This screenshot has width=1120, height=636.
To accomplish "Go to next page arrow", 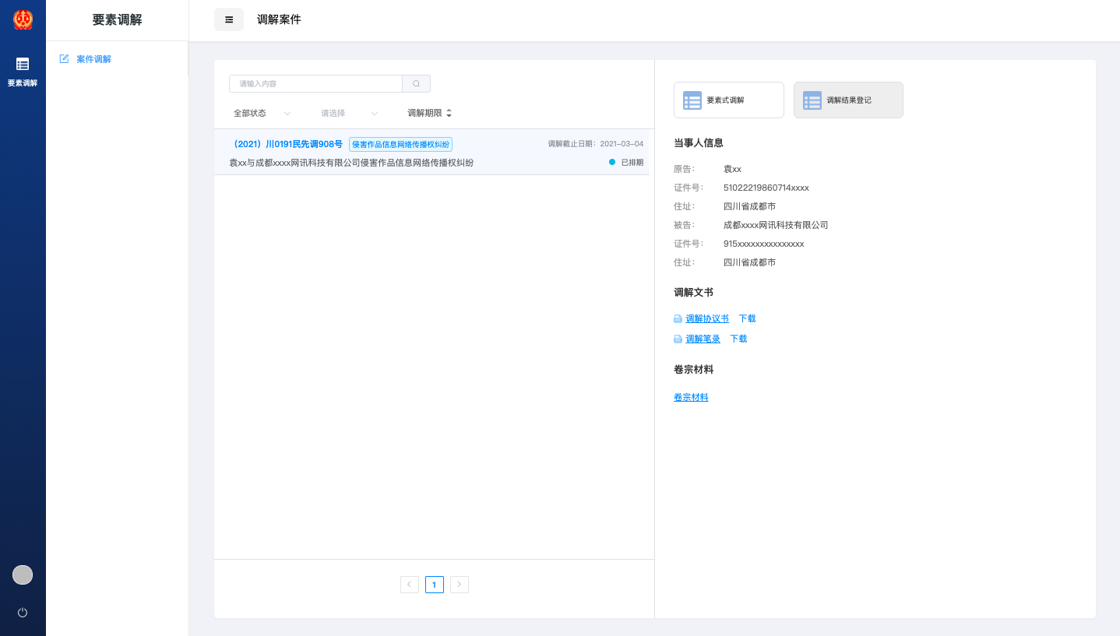I will click(x=460, y=585).
